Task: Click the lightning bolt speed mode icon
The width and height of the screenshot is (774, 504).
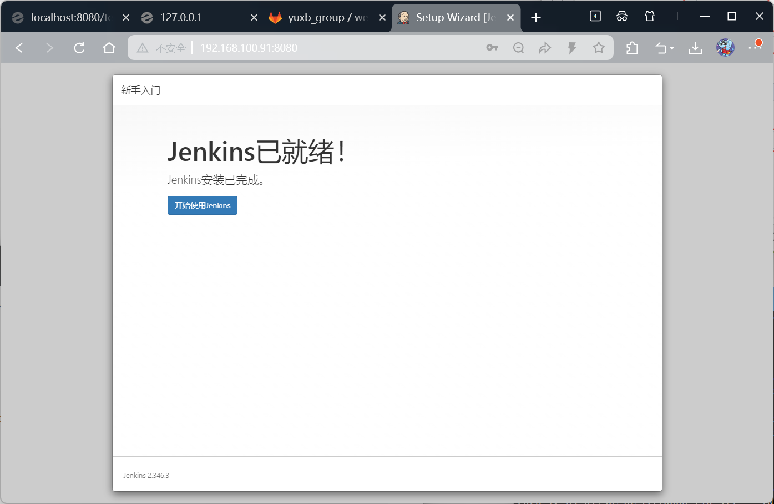Action: [x=572, y=48]
